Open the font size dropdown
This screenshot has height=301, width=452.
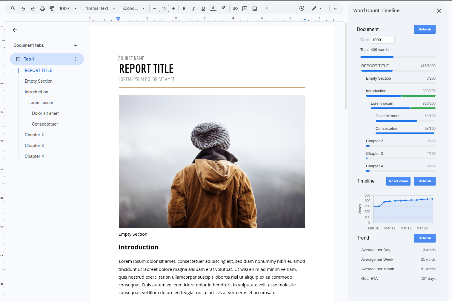(x=164, y=8)
